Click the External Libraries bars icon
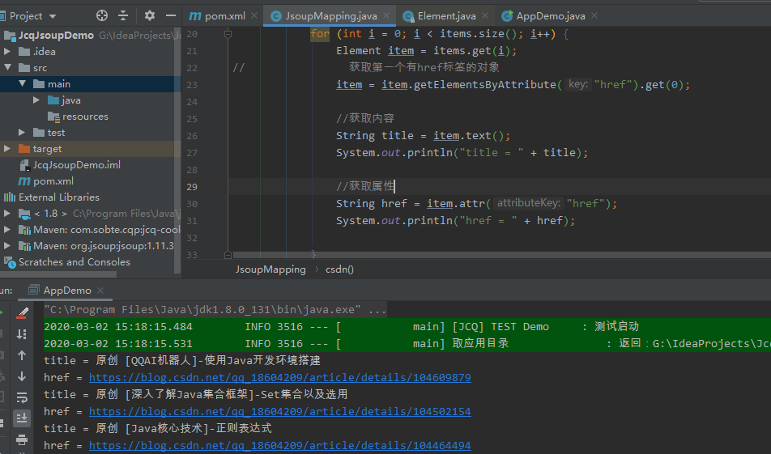Image resolution: width=771 pixels, height=454 pixels. click(x=10, y=197)
